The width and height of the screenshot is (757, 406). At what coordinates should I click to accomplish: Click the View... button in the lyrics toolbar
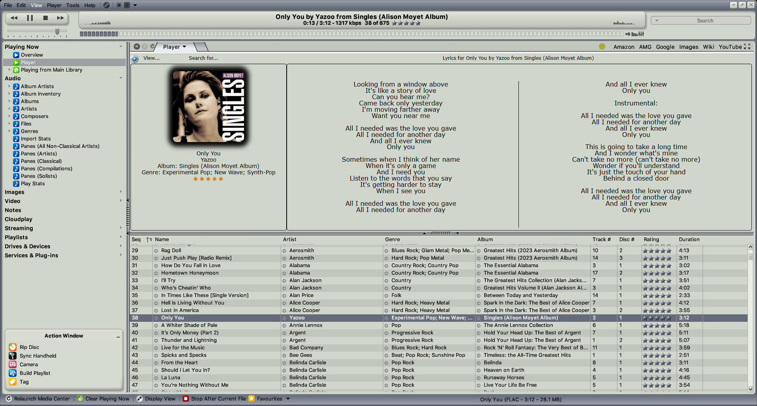(x=151, y=58)
